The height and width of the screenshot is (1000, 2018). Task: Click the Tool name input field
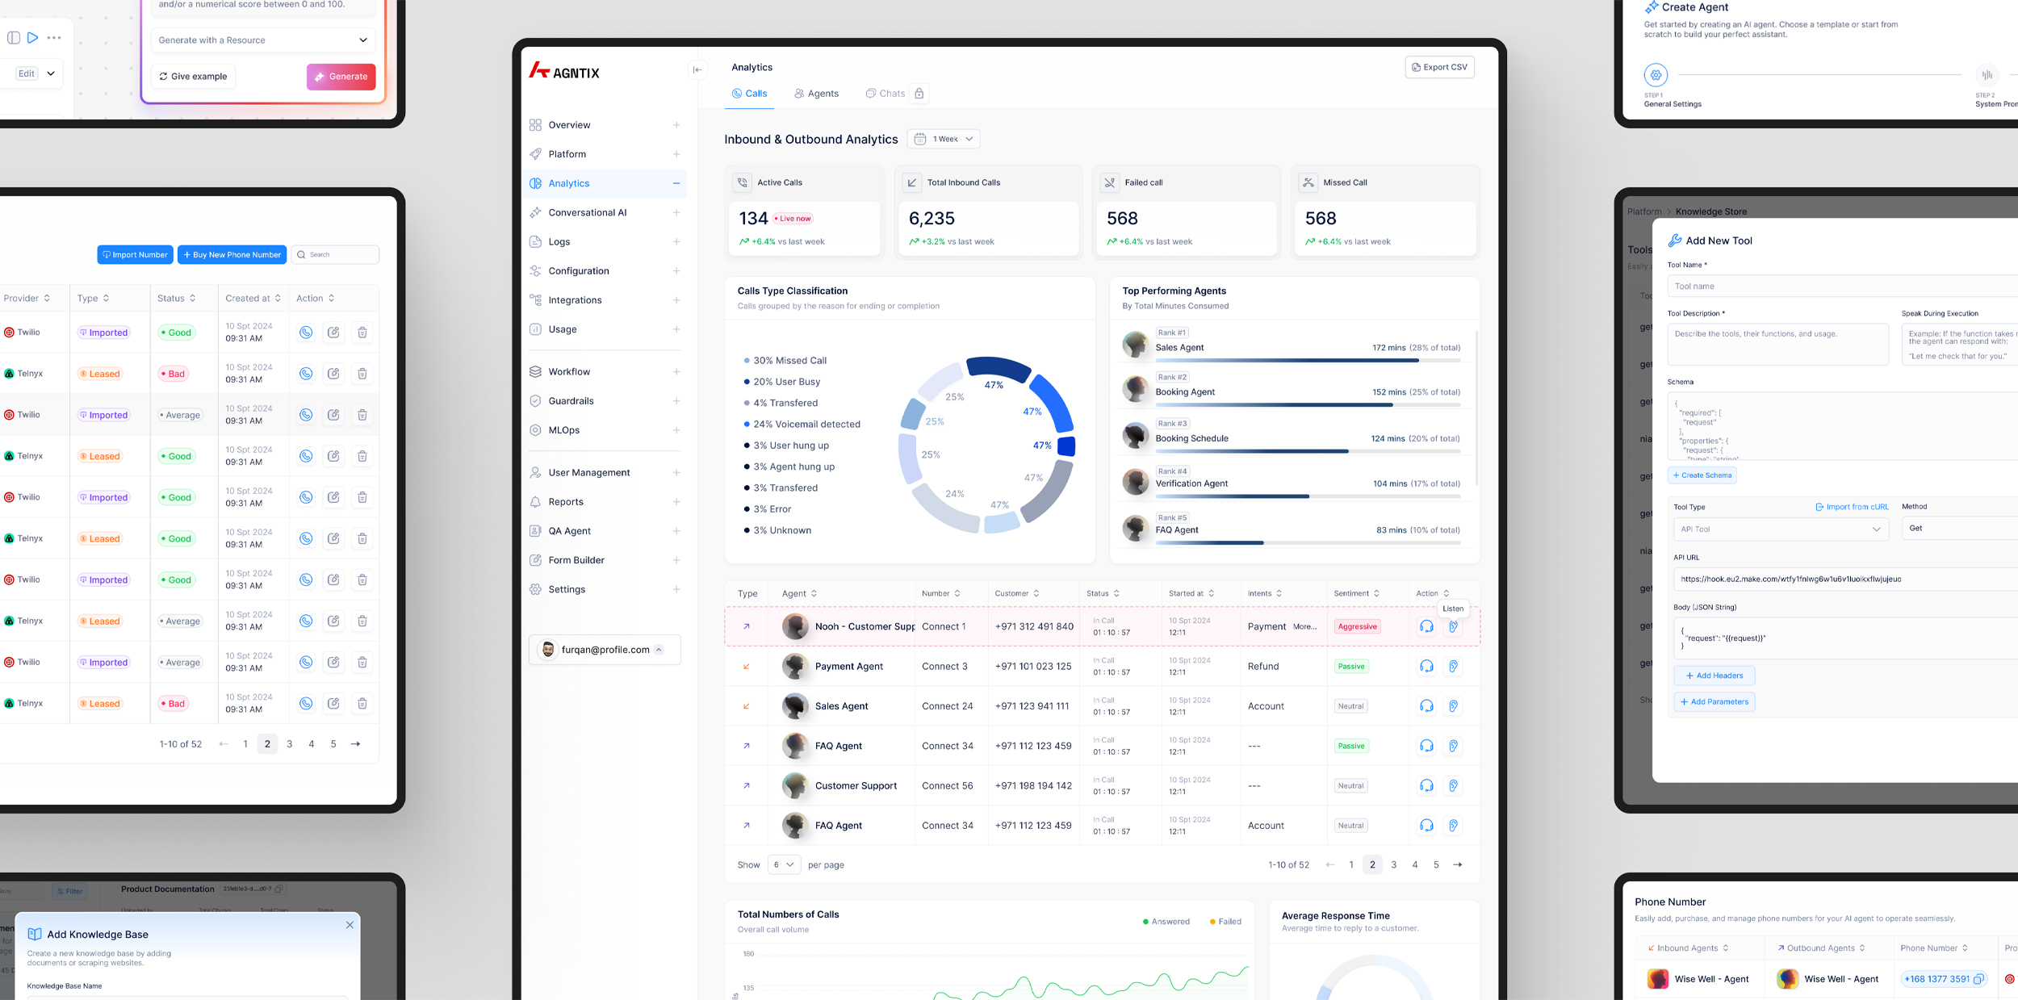coord(1840,287)
